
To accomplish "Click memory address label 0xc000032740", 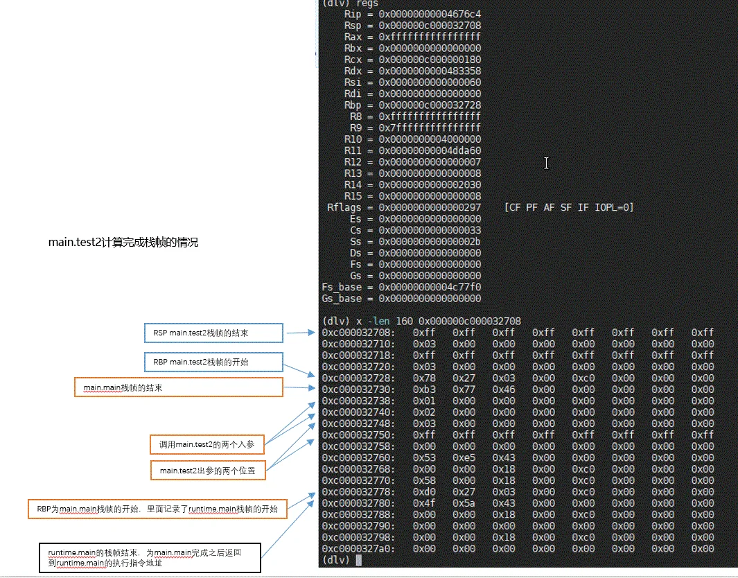I will click(358, 412).
